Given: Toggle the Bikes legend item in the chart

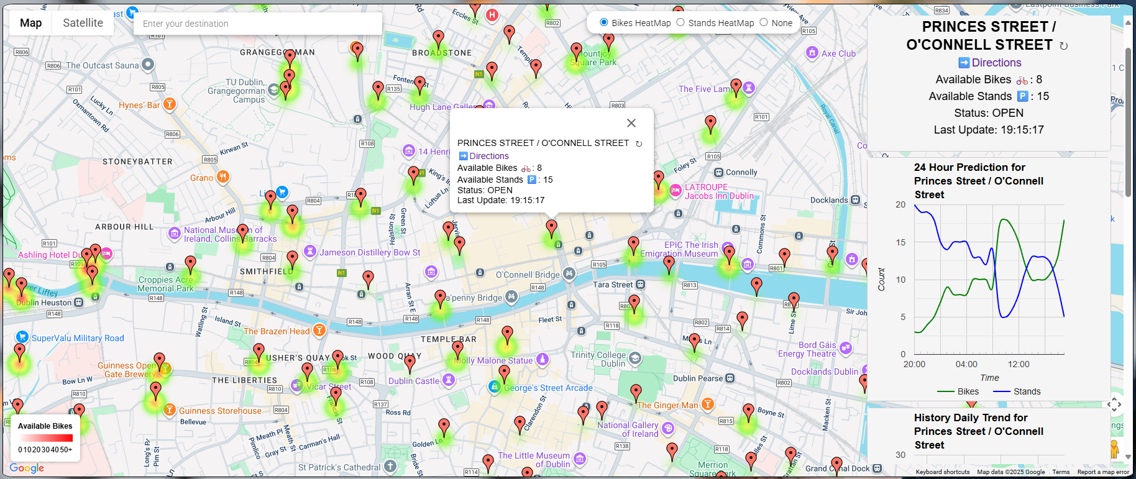Looking at the screenshot, I should pos(958,391).
